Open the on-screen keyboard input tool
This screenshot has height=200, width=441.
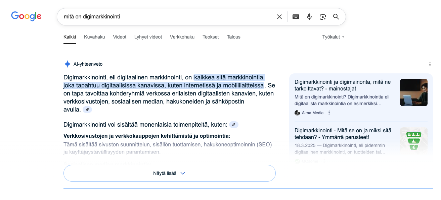click(x=296, y=17)
